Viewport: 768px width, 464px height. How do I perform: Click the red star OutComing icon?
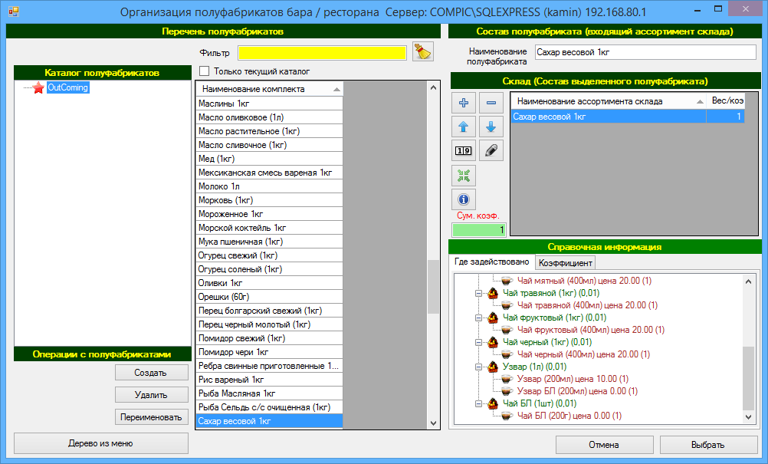pos(38,87)
